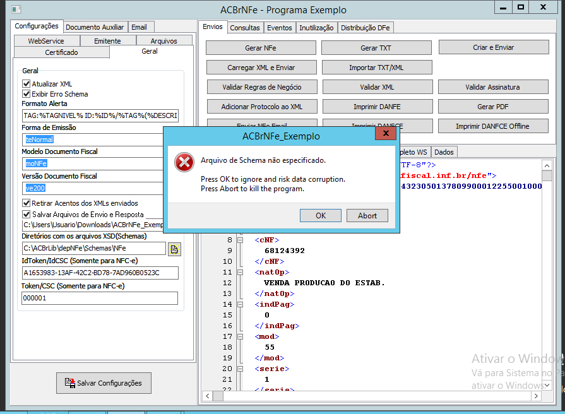
Task: Click the Validar Assinatura button
Action: coord(493,87)
